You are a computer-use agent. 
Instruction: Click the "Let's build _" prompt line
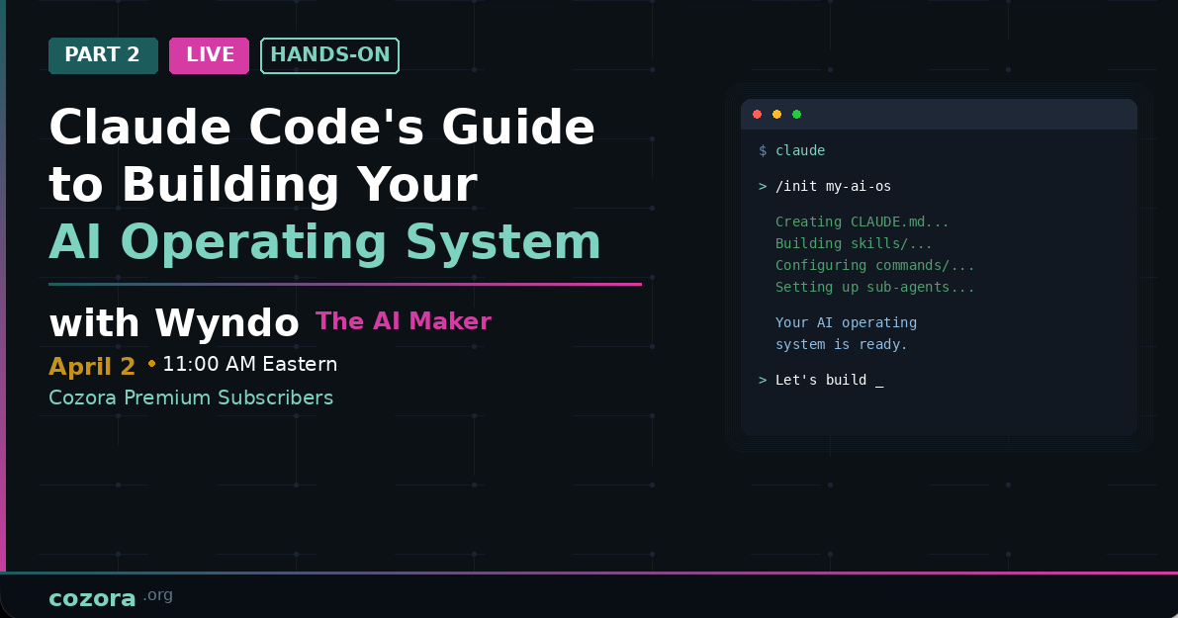pos(821,380)
